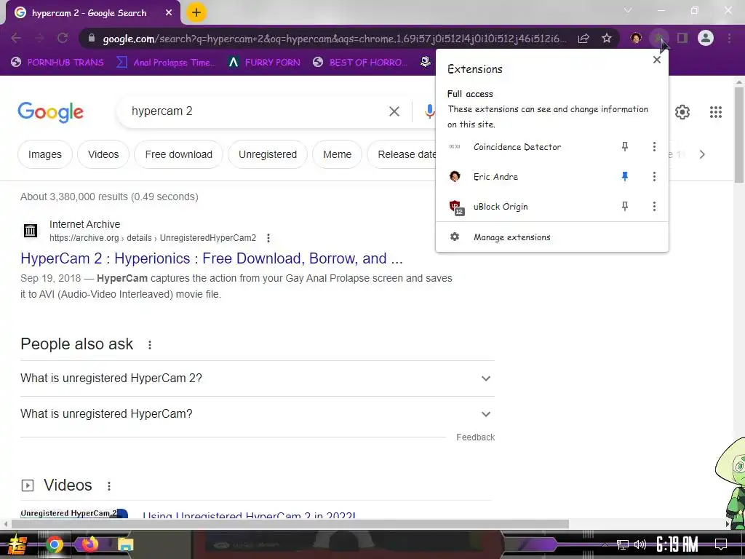Select the Unregistered filter chip
Viewport: 745px width, 559px height.
(268, 154)
